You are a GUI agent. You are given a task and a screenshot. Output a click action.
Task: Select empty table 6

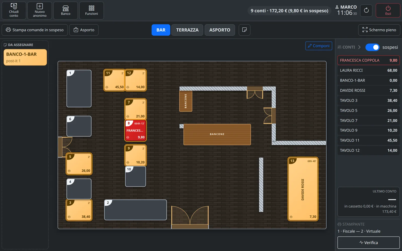[79, 126]
